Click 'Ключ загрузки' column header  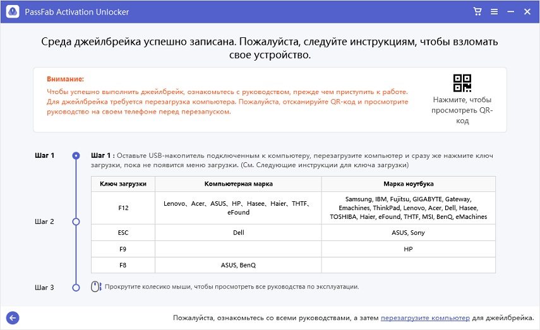click(123, 184)
